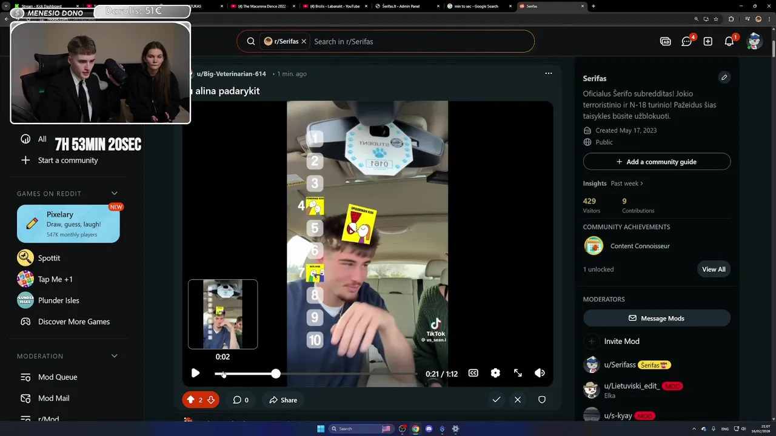Open the Reddit advertise icon
The image size is (776, 436).
click(665, 41)
